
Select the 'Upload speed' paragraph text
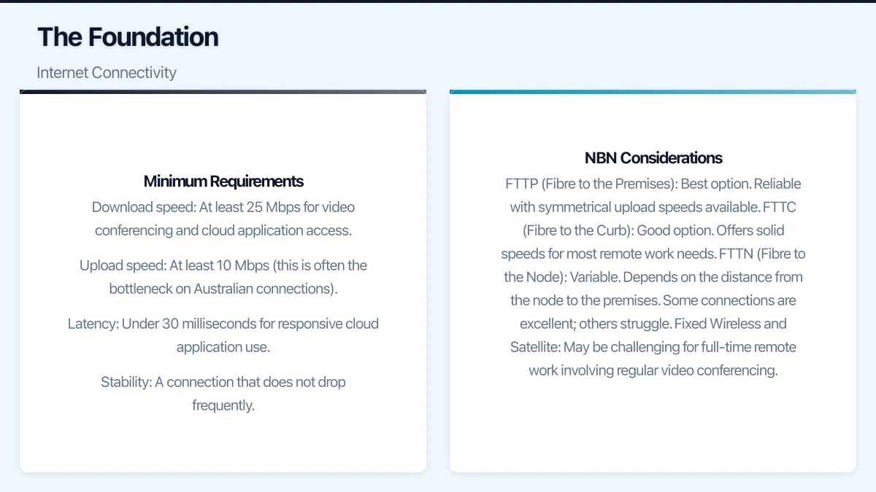(223, 277)
